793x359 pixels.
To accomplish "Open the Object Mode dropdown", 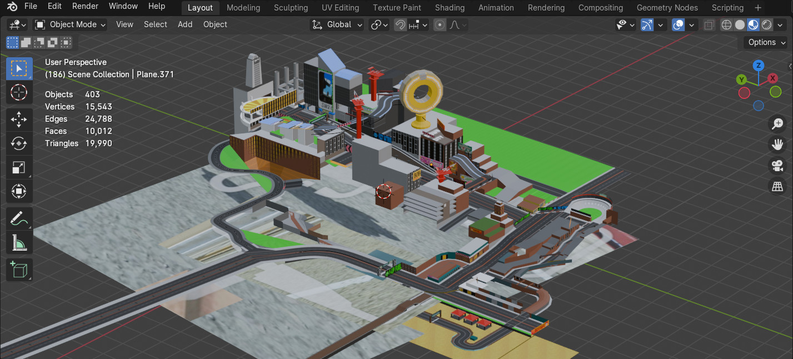I will coord(70,24).
